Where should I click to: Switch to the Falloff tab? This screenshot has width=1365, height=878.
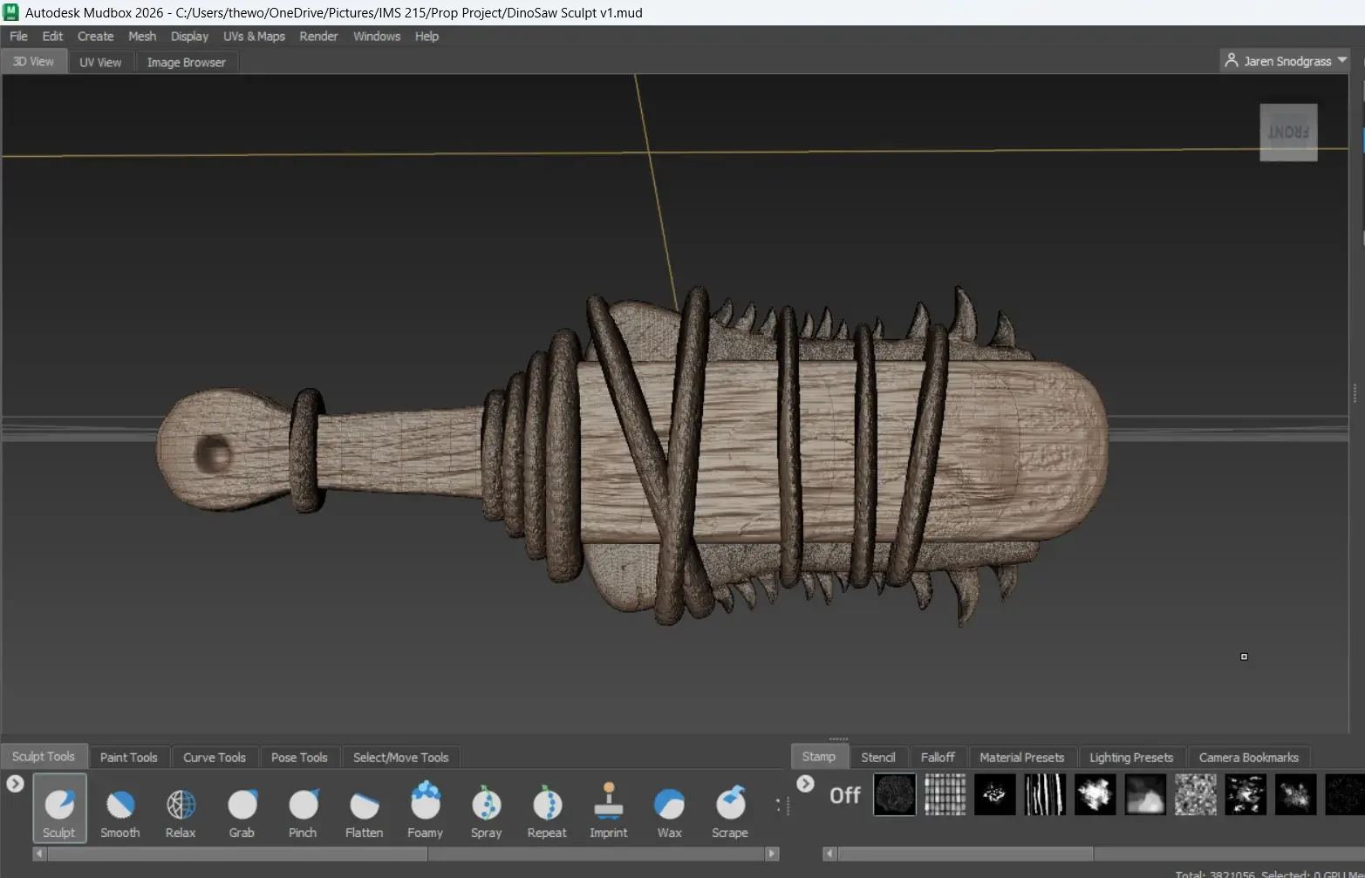(938, 757)
